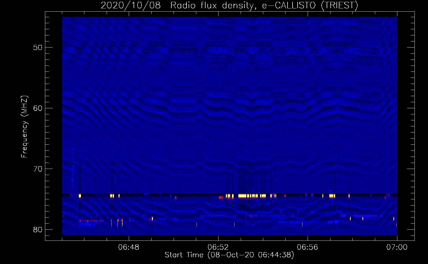Click the 80 frequency tick label
The image size is (428, 264).
tap(38, 230)
